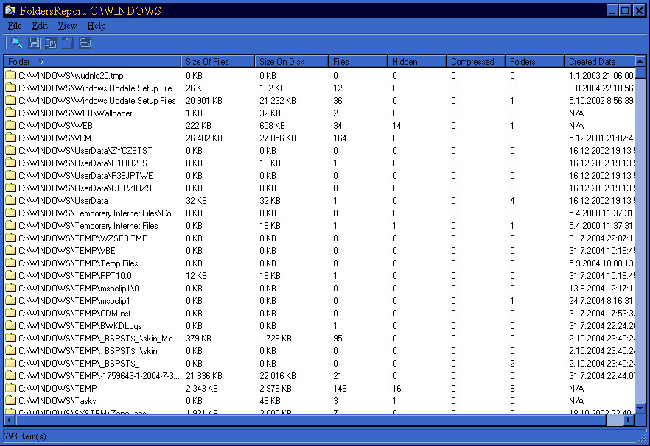Viewport: 650px width, 446px height.
Task: Click the vertical scrollbar up arrow
Action: (640, 61)
